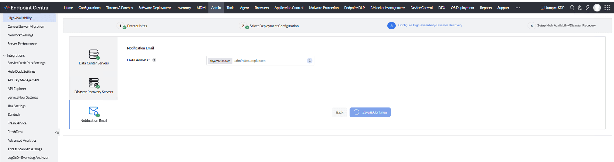
Task: Open Log360 - EventLog Analyzer
Action: point(28,158)
